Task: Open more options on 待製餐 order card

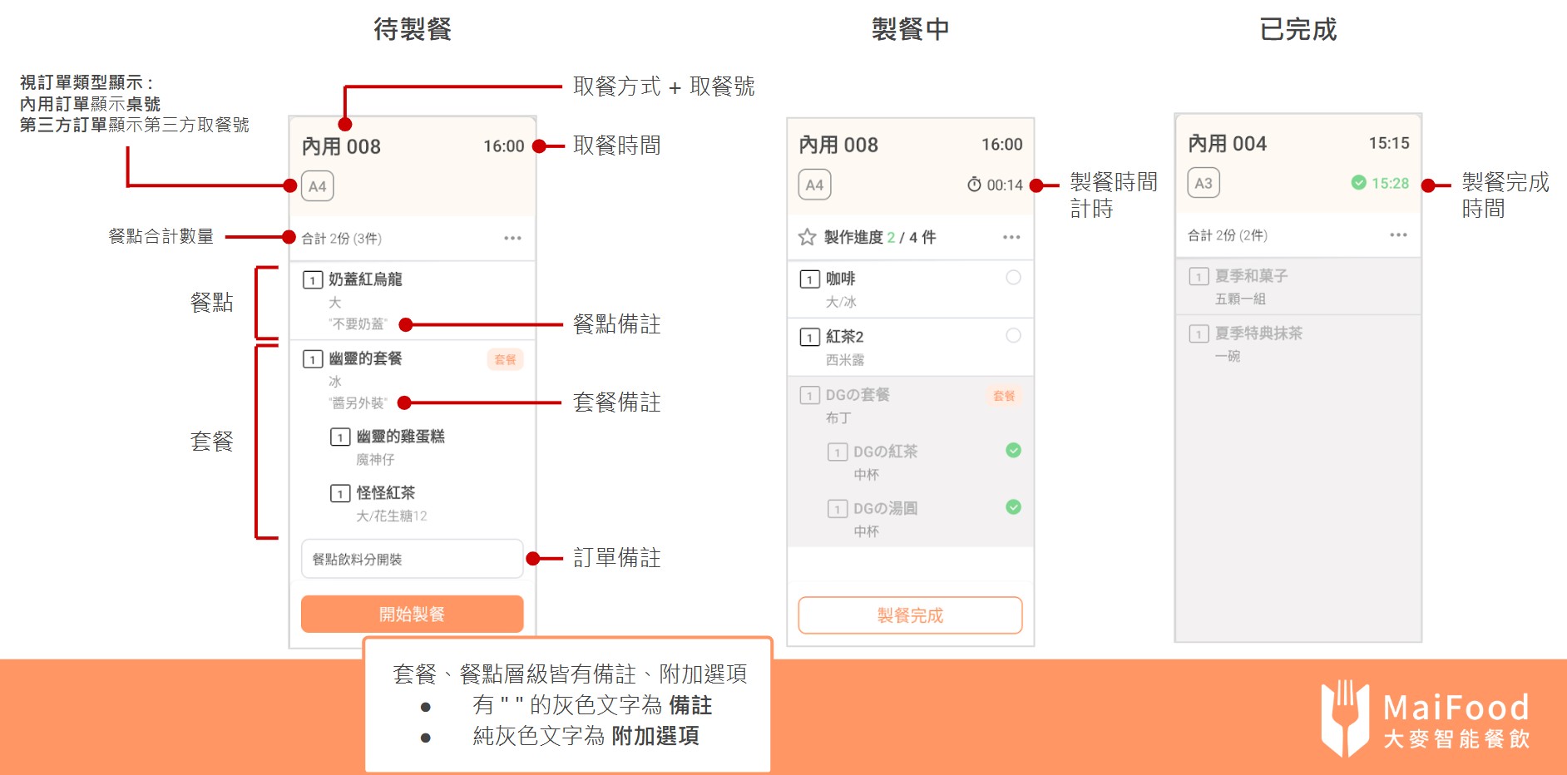Action: pos(512,239)
